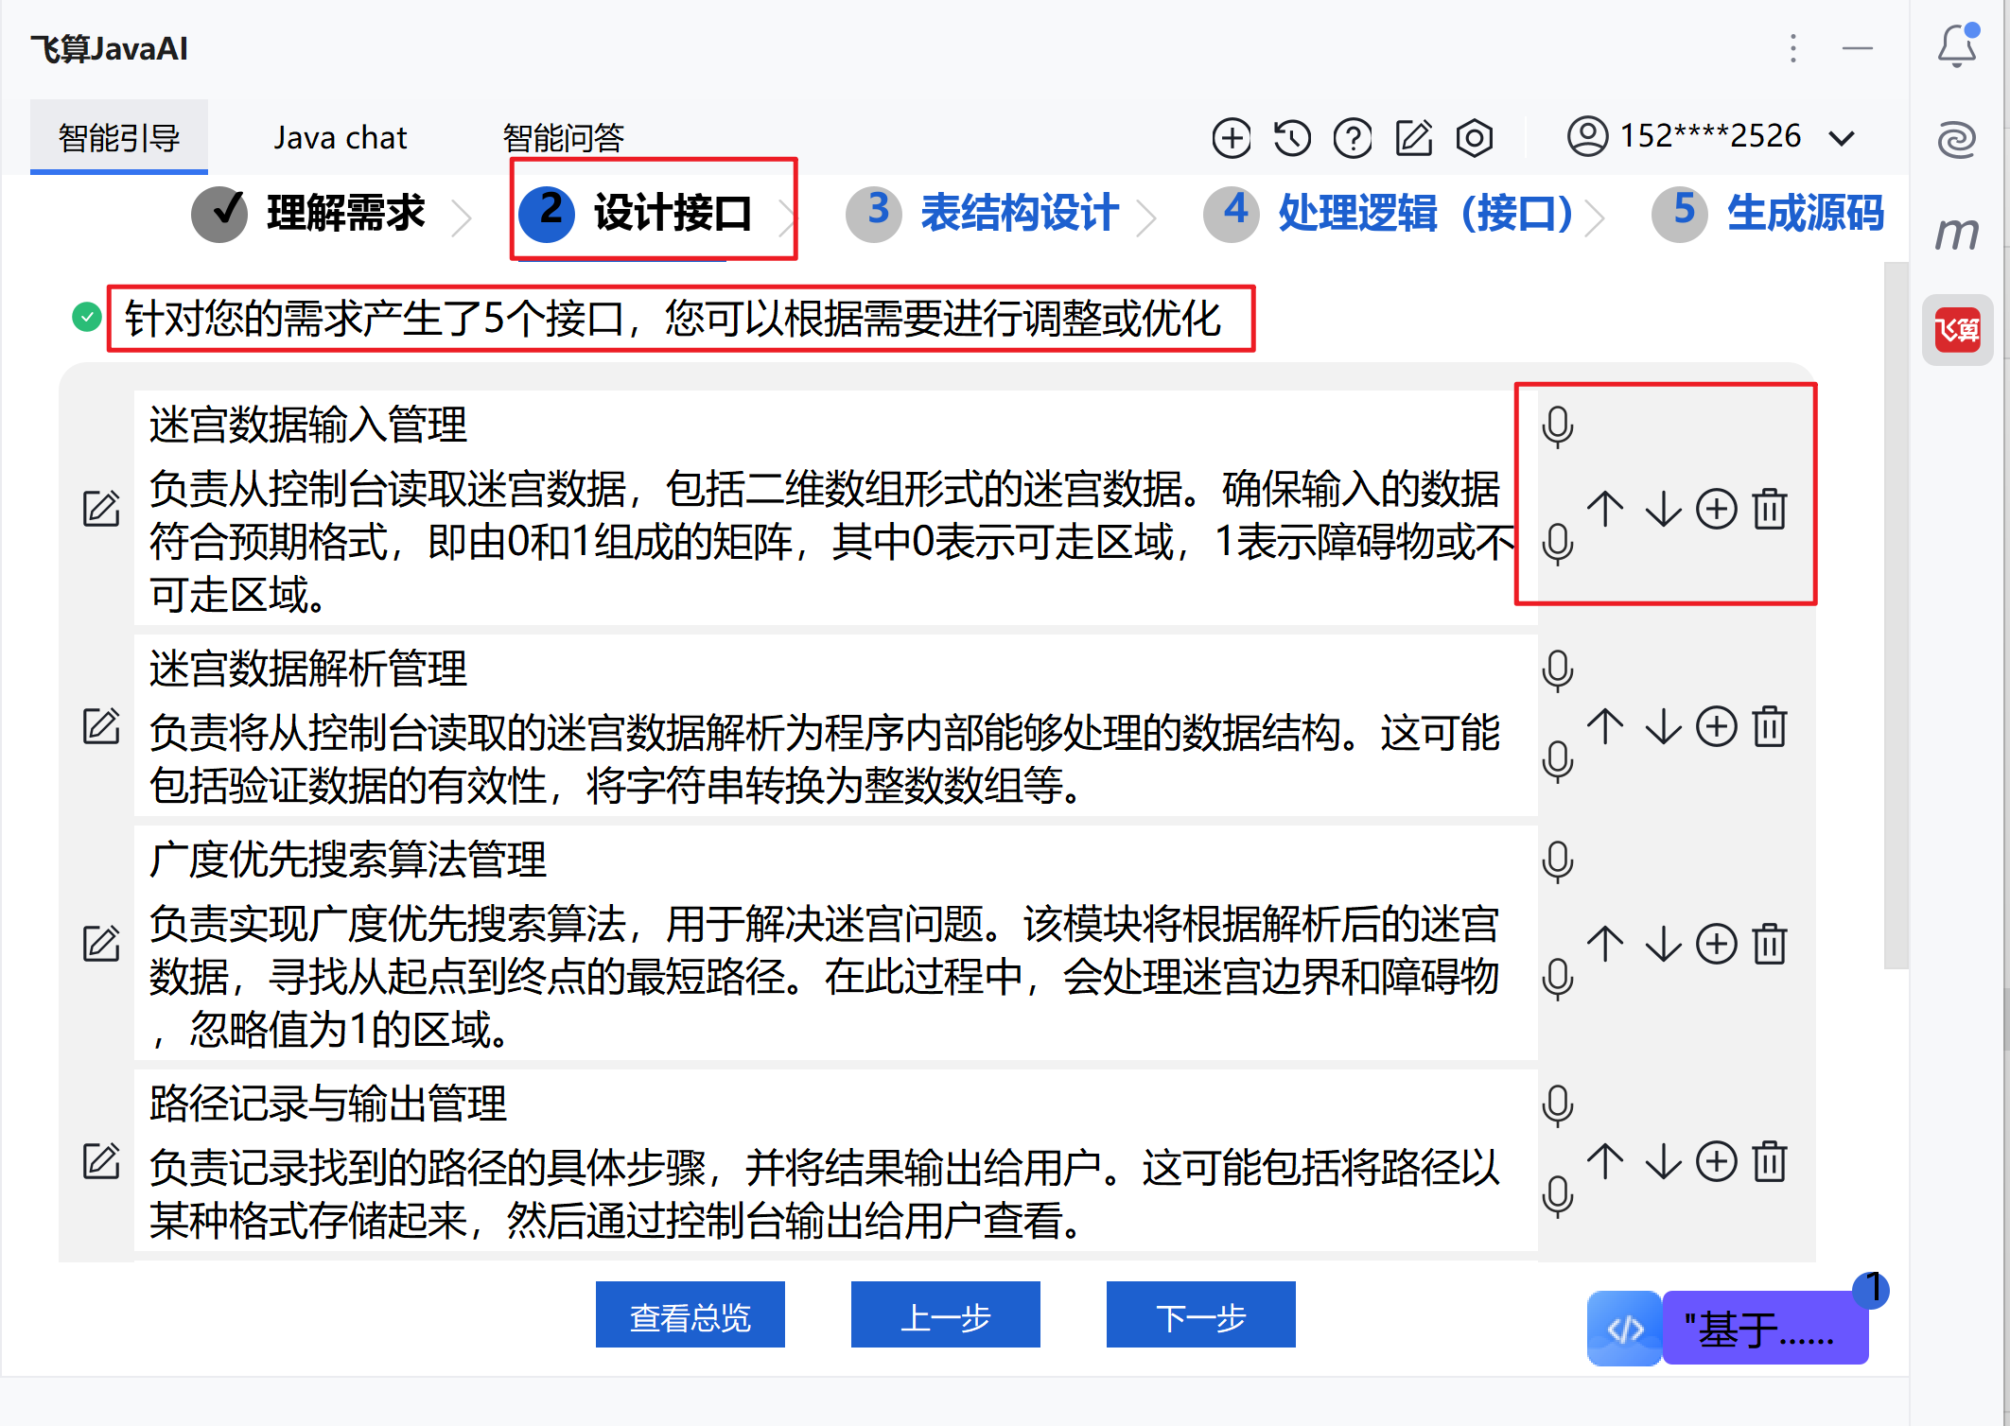The image size is (2010, 1426).
Task: Delete the 广度优先搜索算法管理 interface via trash icon
Action: (1769, 944)
